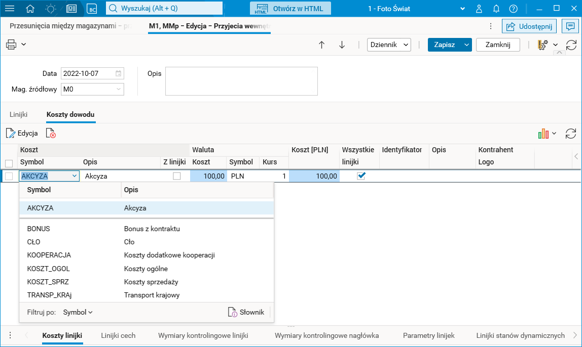Open the gear settings tool icon
The height and width of the screenshot is (347, 582).
(x=542, y=45)
